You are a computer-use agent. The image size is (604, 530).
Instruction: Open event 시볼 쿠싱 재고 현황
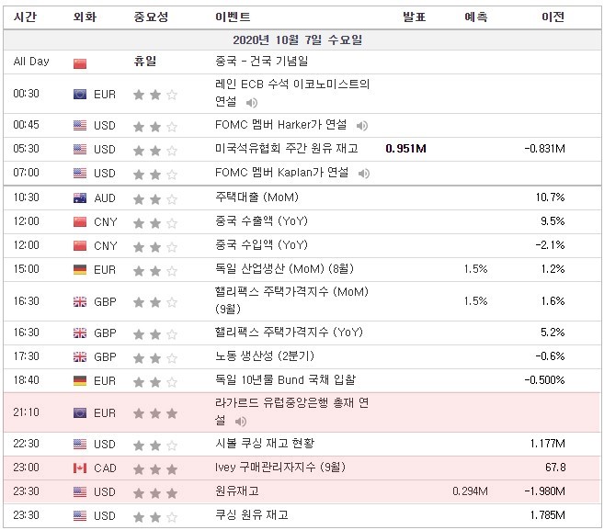(265, 444)
